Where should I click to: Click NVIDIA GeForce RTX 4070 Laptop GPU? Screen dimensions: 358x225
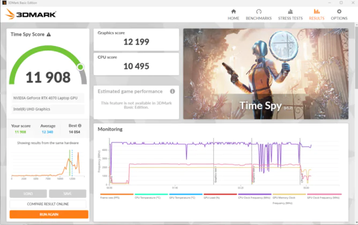[46, 98]
